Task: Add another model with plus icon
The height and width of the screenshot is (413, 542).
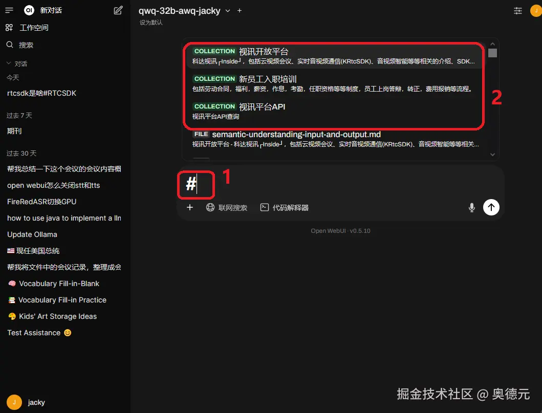Action: click(239, 11)
